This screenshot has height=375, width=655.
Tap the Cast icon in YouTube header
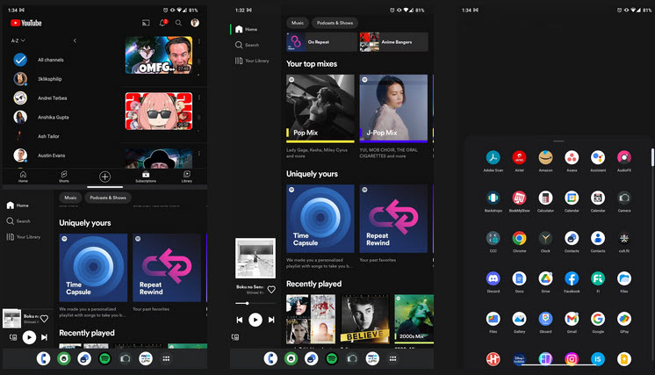point(146,23)
